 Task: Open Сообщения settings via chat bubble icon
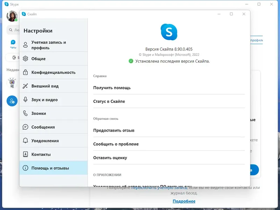(24, 127)
